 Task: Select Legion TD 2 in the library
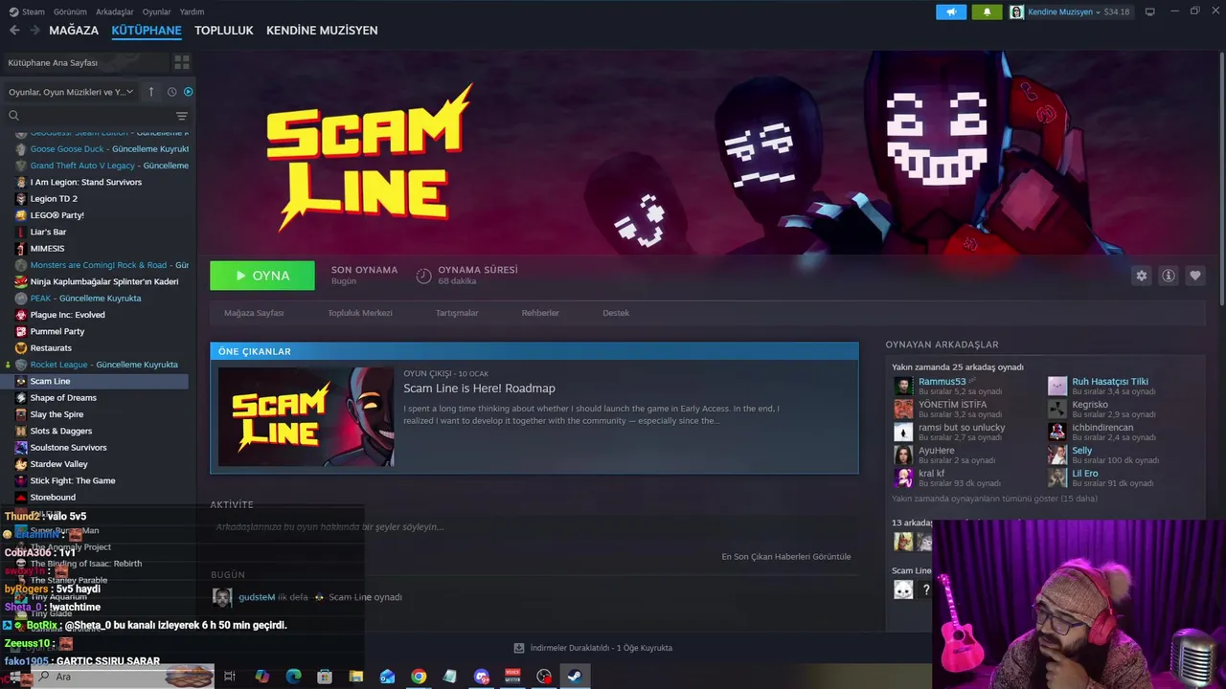click(54, 198)
